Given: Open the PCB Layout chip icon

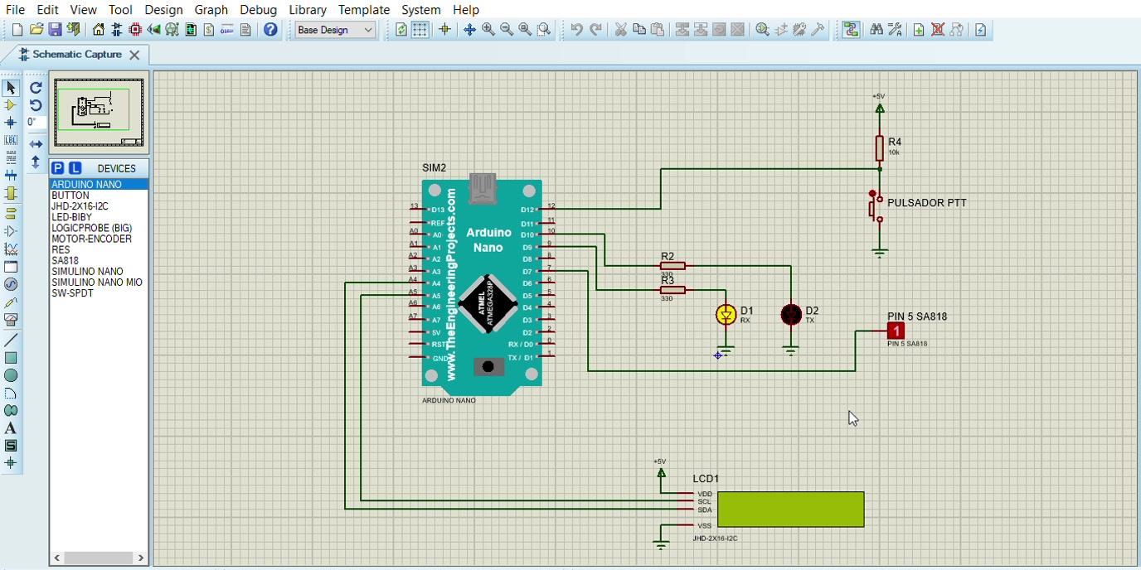Looking at the screenshot, I should pos(135,30).
